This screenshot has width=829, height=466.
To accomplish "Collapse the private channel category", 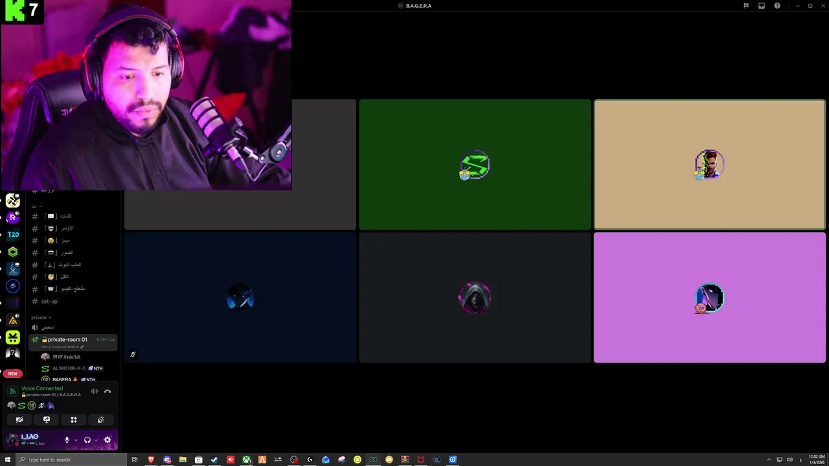I will coord(41,317).
